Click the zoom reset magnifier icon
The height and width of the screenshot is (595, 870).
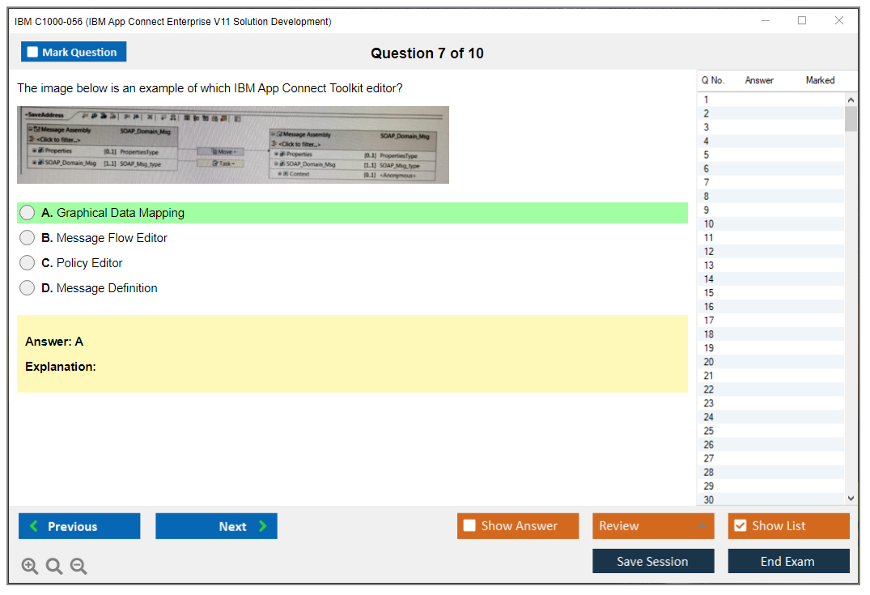click(54, 567)
